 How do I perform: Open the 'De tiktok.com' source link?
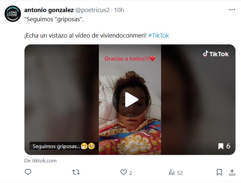pos(40,161)
